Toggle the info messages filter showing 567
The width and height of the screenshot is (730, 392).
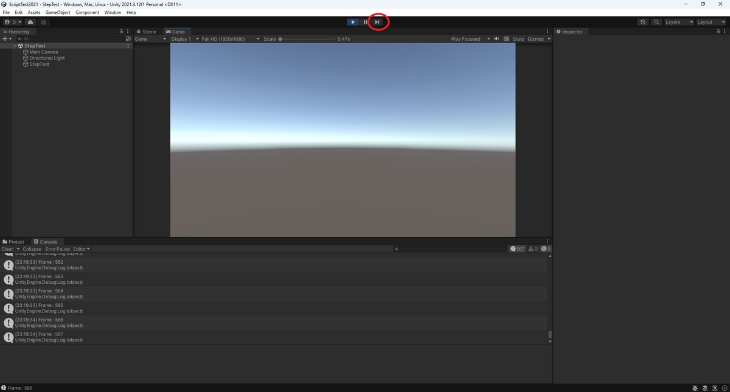click(x=518, y=249)
